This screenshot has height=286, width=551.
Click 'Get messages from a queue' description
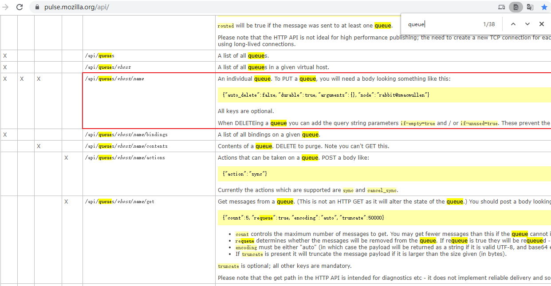384,201
